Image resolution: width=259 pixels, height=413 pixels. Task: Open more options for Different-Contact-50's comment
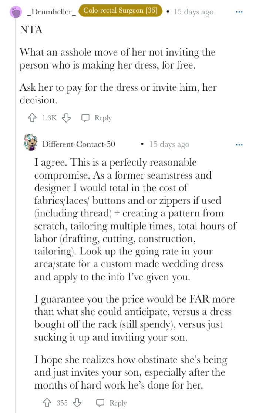(x=239, y=144)
